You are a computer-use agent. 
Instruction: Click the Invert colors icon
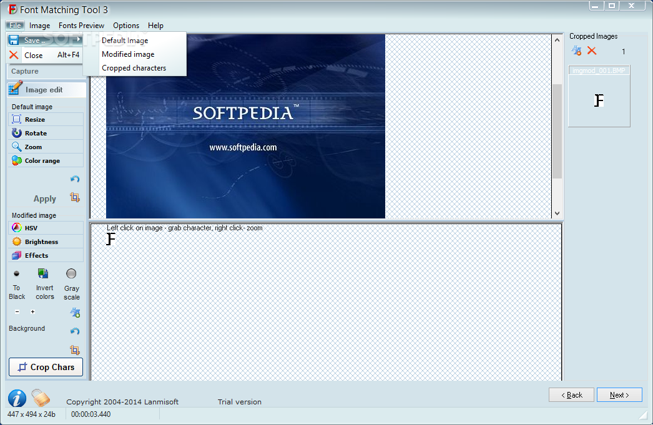tap(43, 273)
